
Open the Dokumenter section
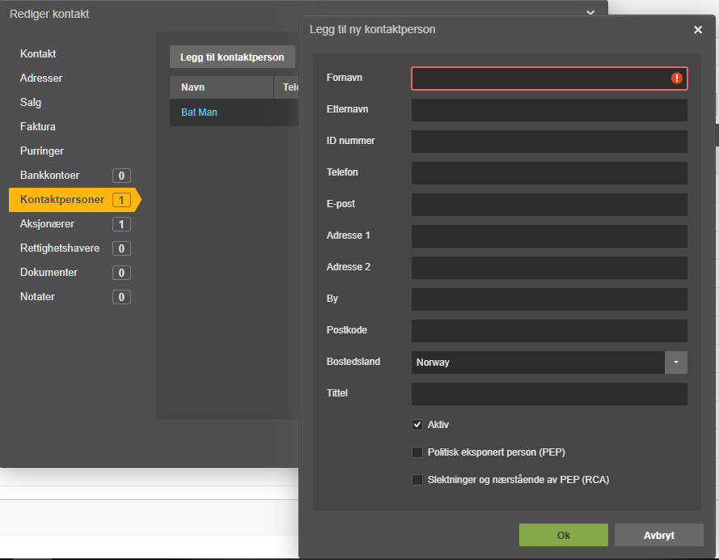49,273
